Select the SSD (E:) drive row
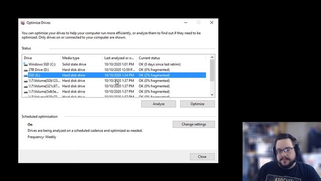Screen dimensions: 321x181 click(x=115, y=75)
